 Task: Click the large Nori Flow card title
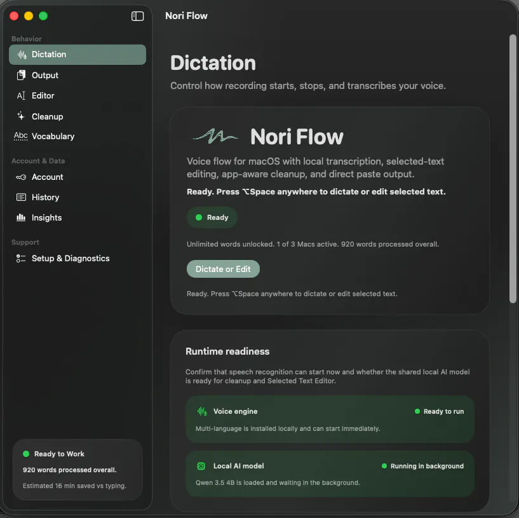(x=297, y=137)
